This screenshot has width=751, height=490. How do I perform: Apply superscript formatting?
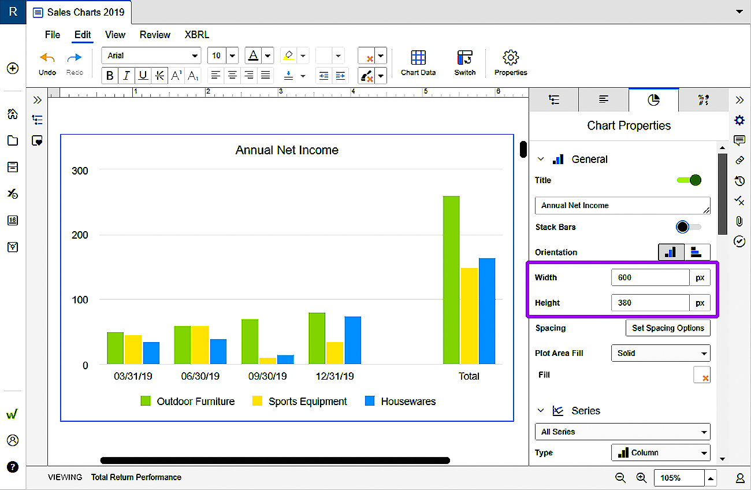(177, 76)
